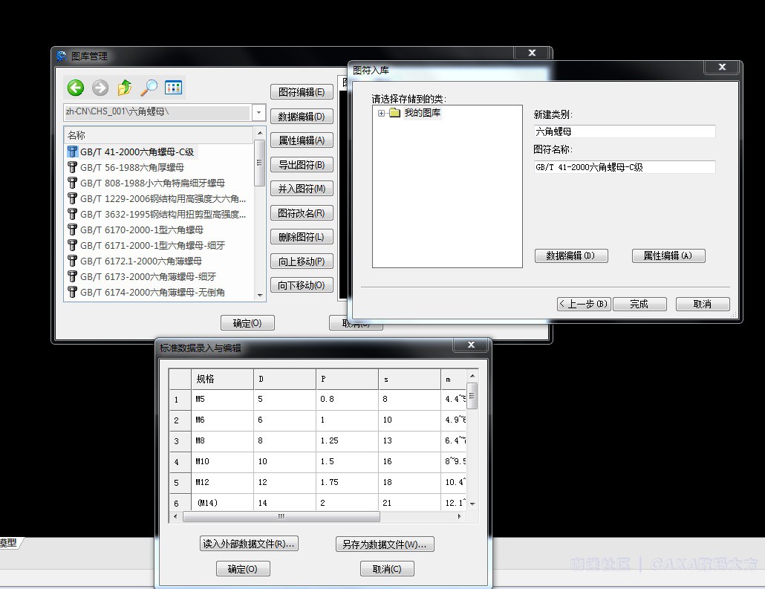Click the green back arrow icon
765x589 pixels.
76,88
